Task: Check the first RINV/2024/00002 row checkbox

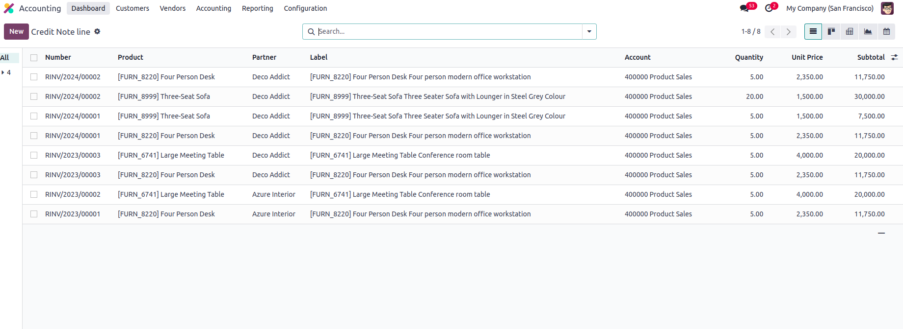Action: pos(34,77)
